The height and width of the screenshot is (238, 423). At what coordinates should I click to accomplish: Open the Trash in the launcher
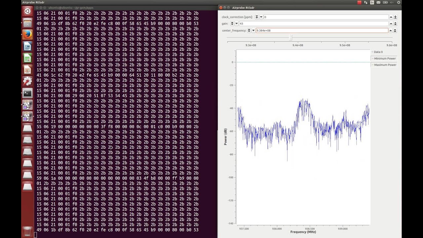(27, 231)
